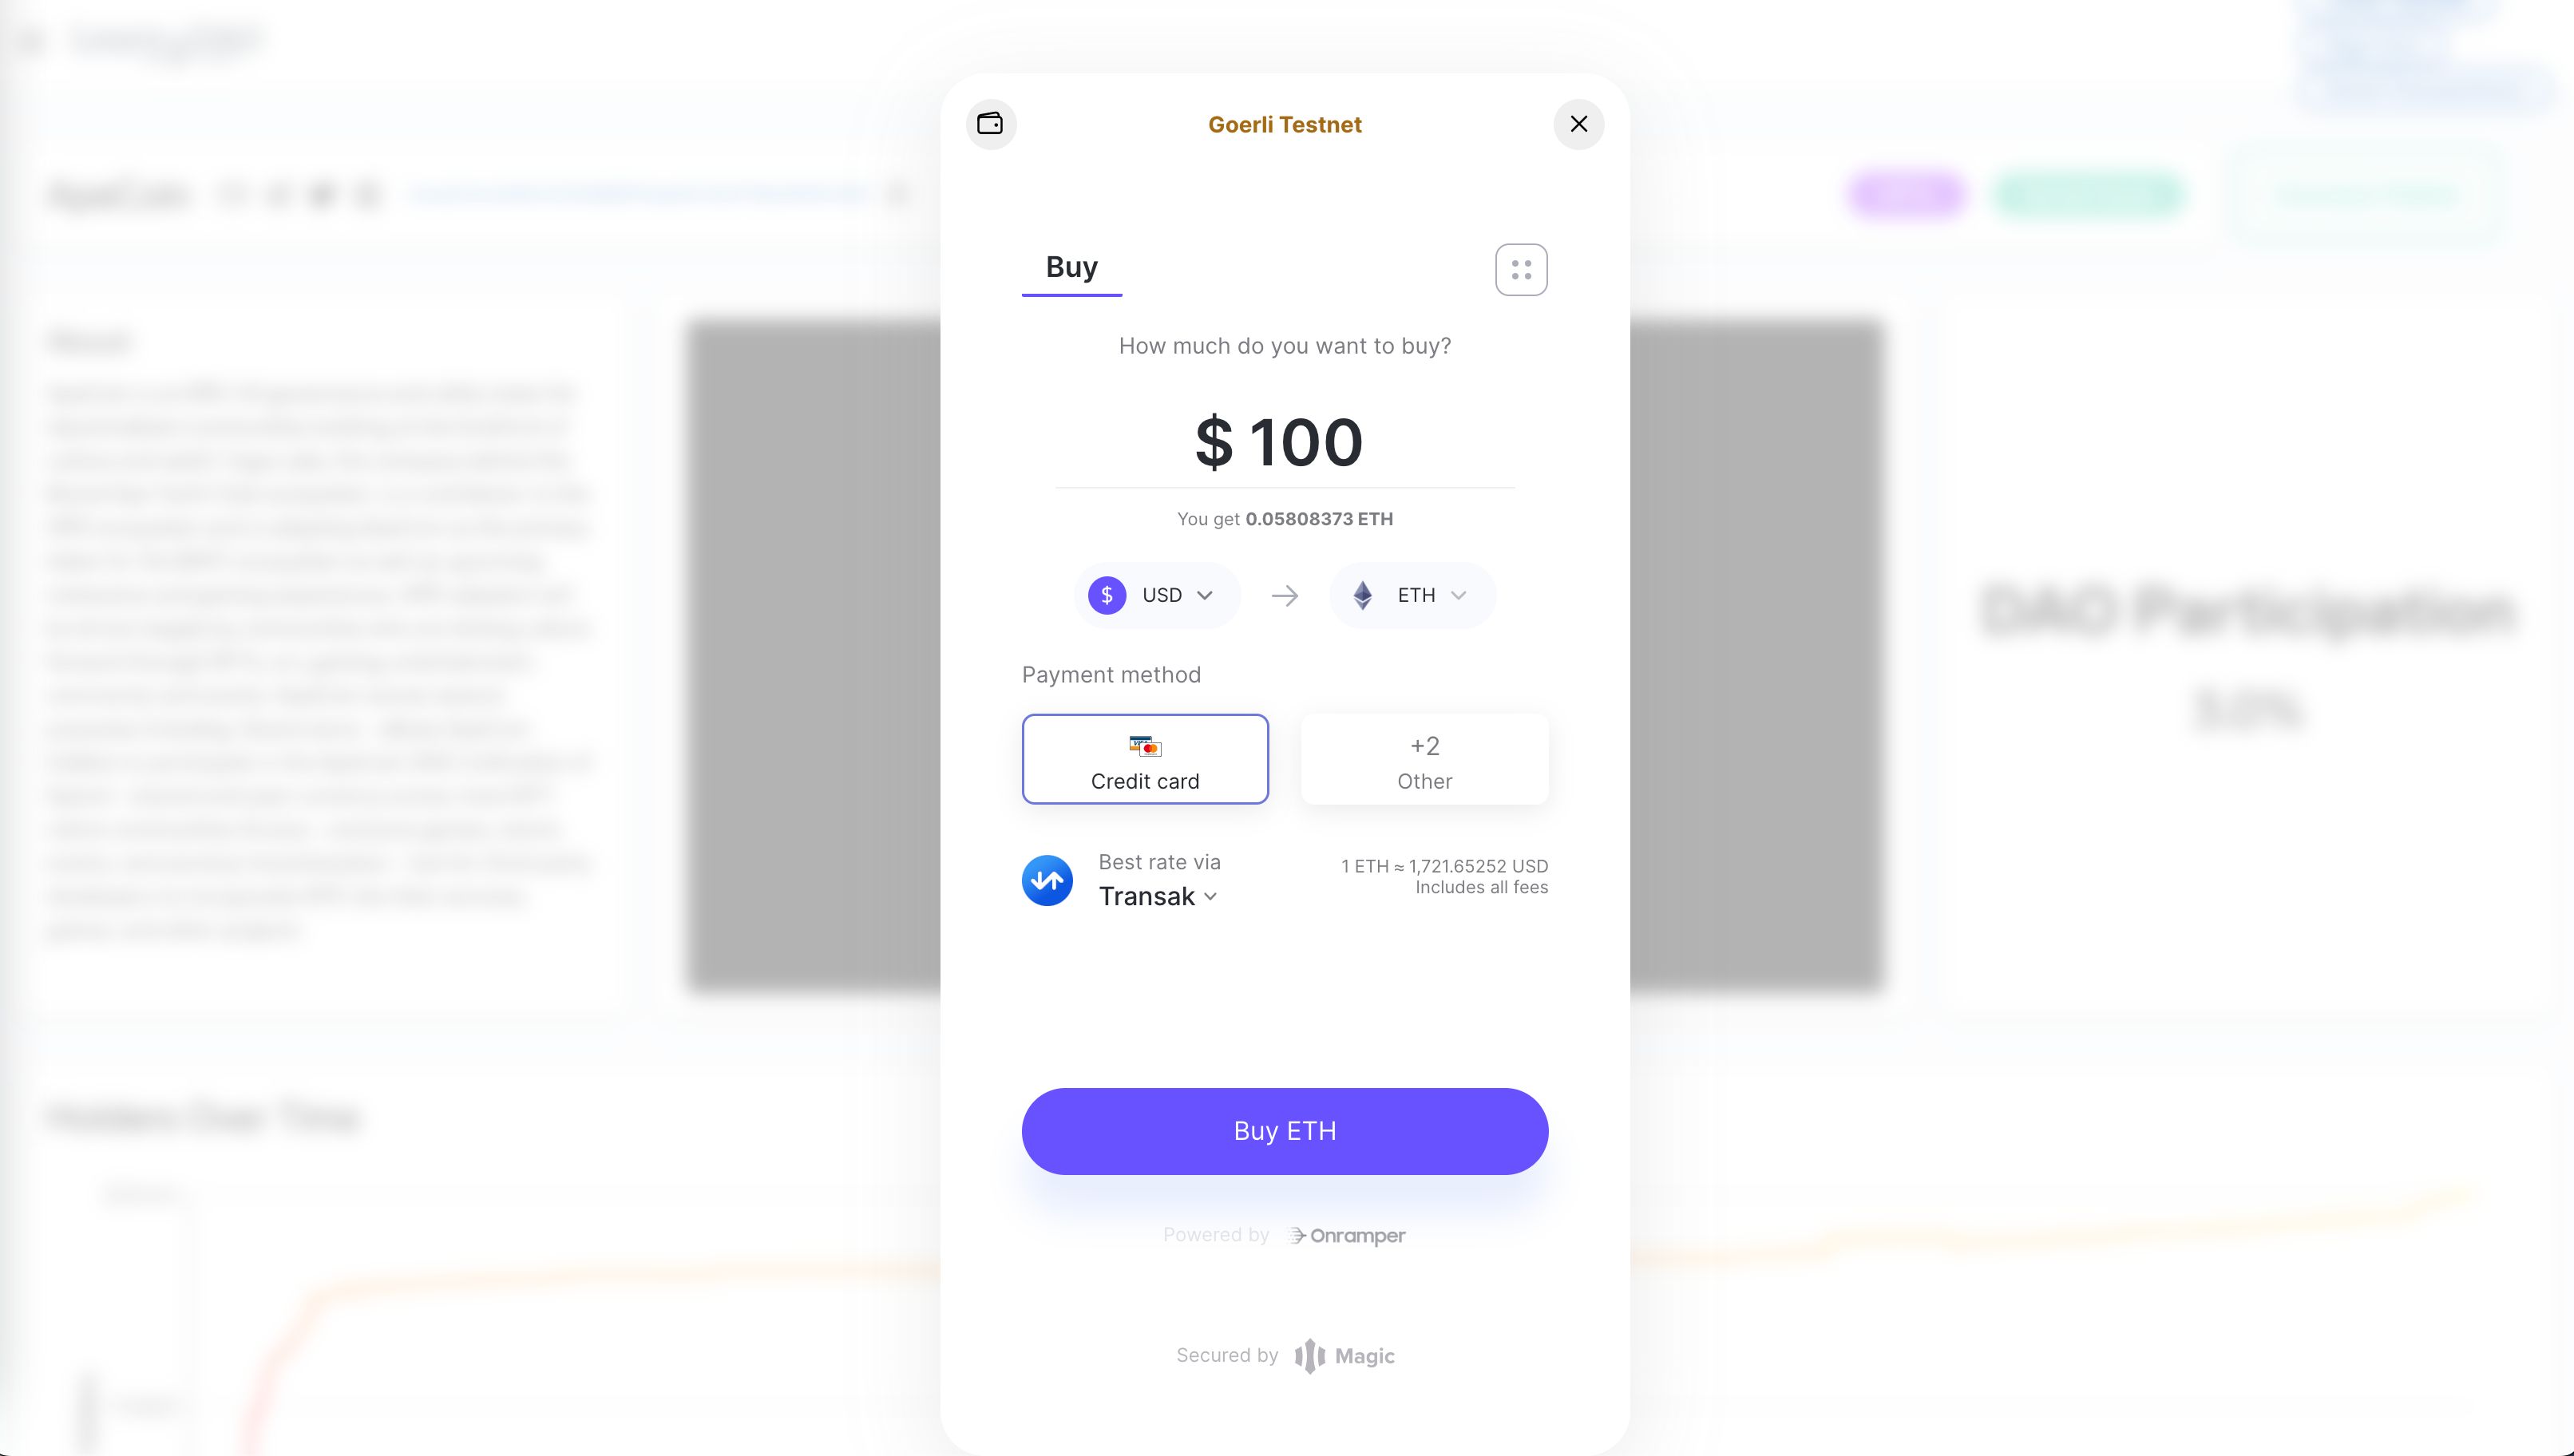Toggle the Goerli Testnet network setting
The image size is (2574, 1456).
click(x=1285, y=124)
